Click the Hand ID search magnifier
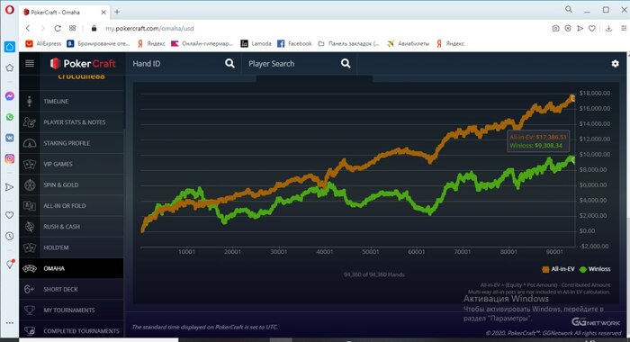Screen dimensions: 630x342 point(229,64)
